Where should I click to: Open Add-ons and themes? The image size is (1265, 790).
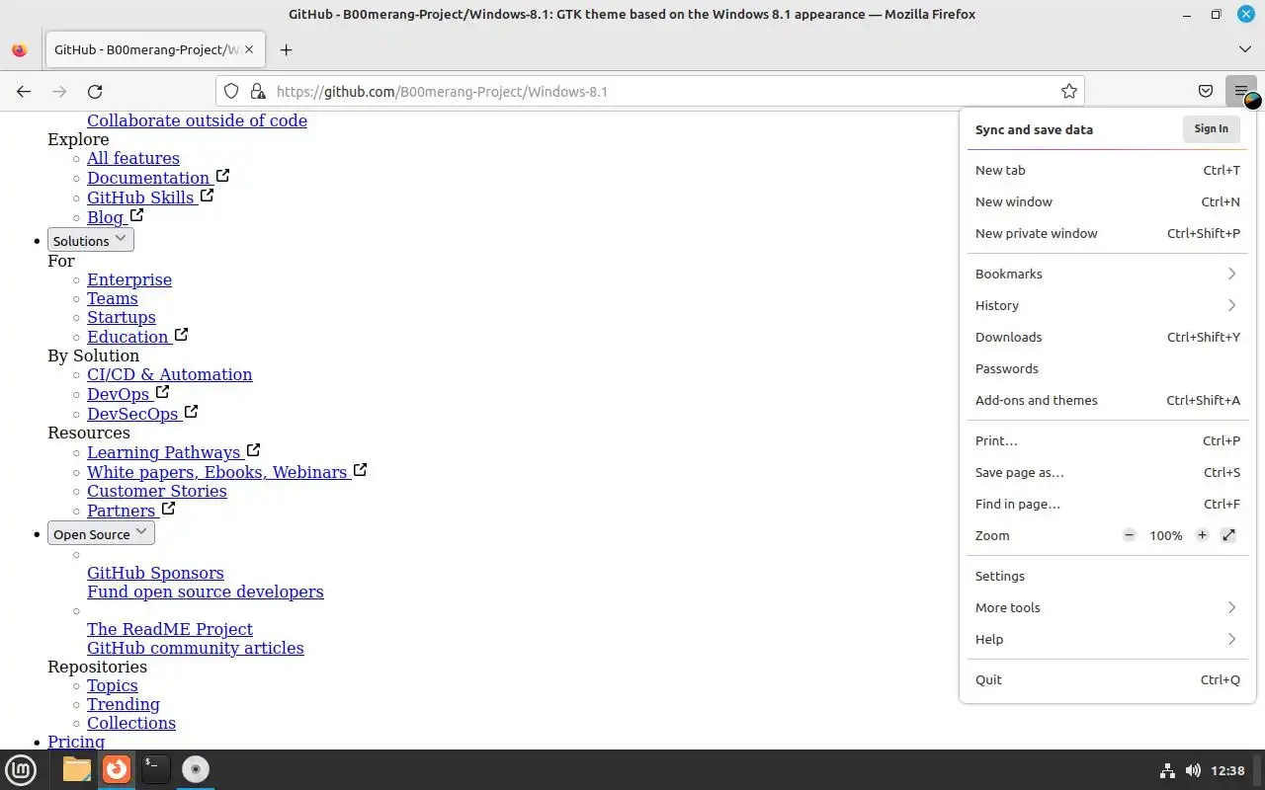coord(1107,400)
